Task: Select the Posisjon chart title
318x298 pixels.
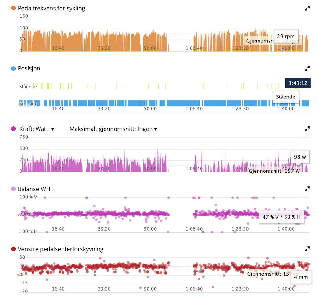Action: point(29,68)
